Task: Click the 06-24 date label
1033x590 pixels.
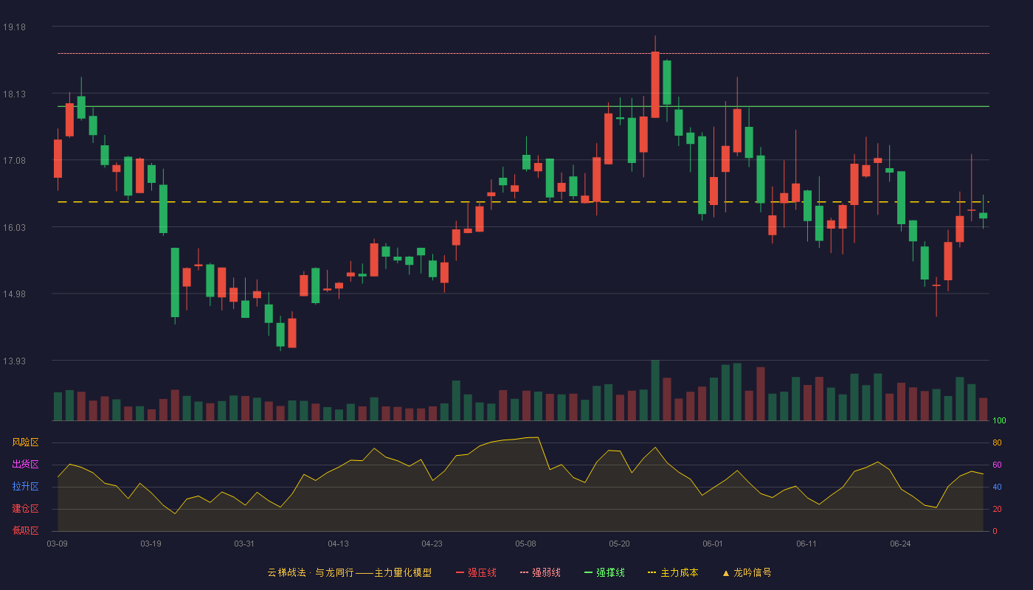Action: [900, 544]
